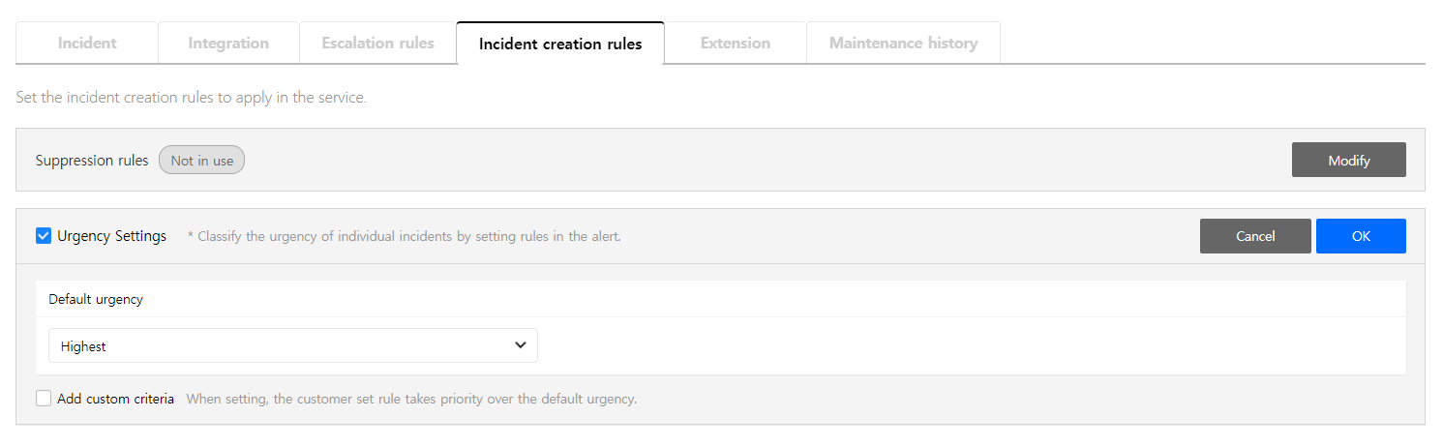
Task: Click the 'customer set rule takes priority' note
Action: pos(411,399)
